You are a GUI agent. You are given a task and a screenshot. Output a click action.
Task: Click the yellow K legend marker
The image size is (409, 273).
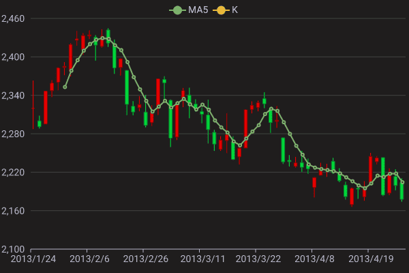221,10
